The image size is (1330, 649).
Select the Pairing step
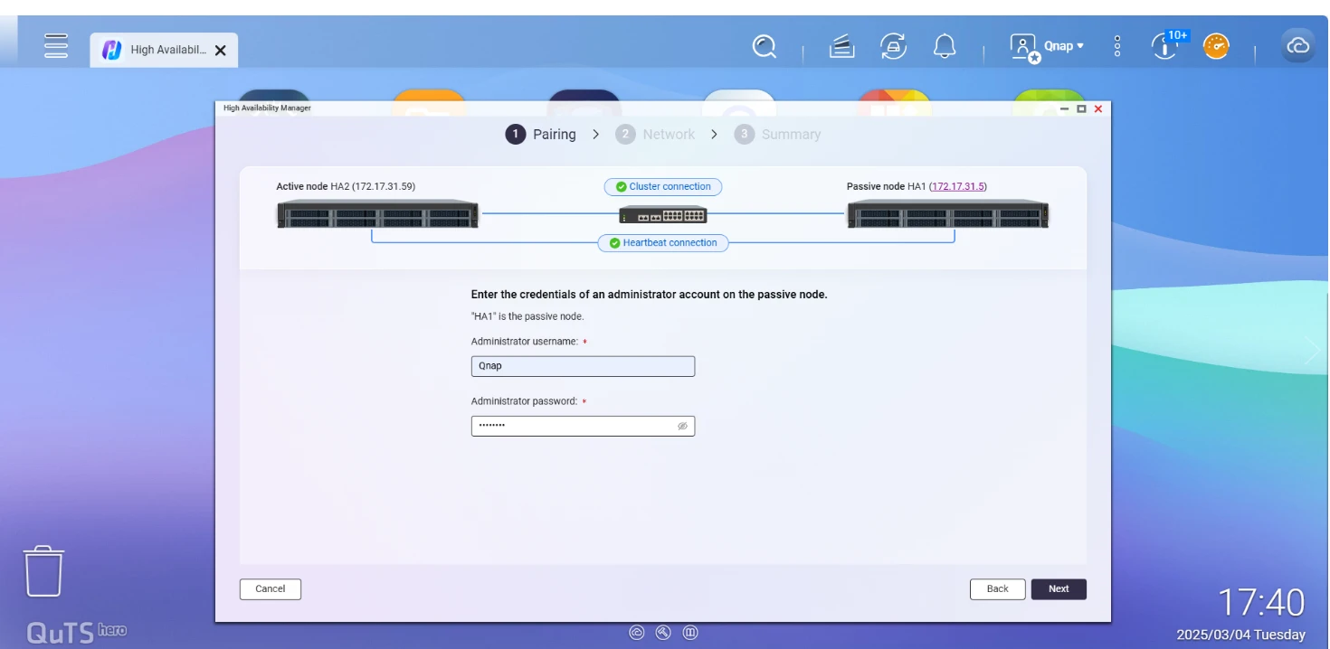coord(540,135)
